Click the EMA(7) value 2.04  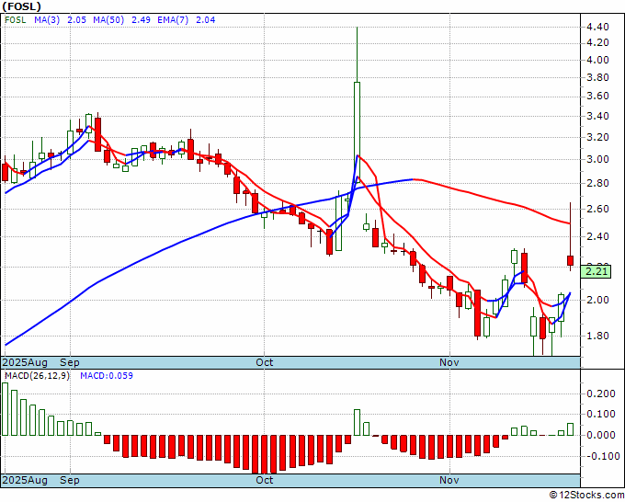[x=206, y=19]
